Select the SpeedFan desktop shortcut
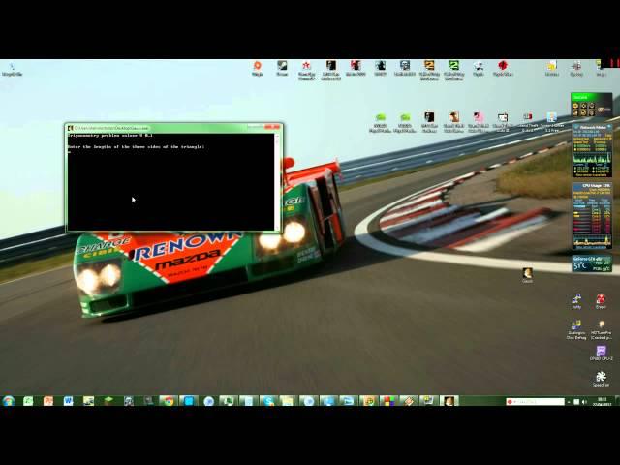This screenshot has width=620, height=465. [601, 379]
